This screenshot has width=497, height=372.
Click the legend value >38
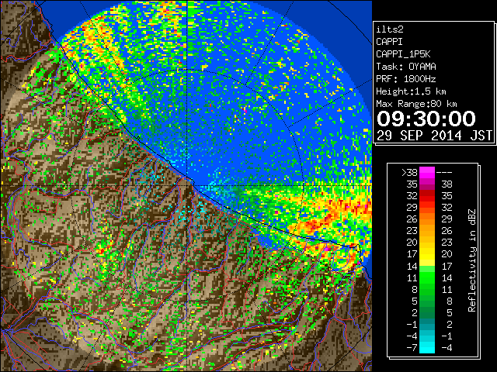pos(409,173)
